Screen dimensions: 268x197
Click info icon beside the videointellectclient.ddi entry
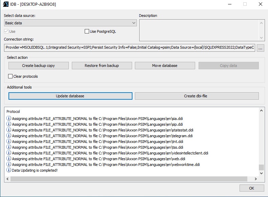(x=9, y=153)
